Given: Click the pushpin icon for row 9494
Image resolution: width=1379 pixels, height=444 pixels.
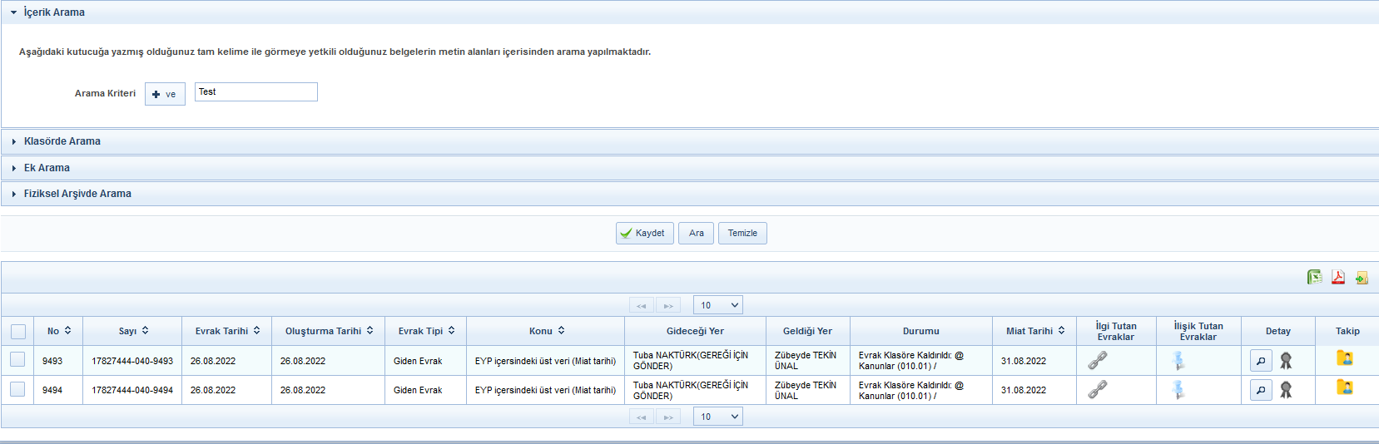Looking at the screenshot, I should pyautogui.click(x=1178, y=389).
